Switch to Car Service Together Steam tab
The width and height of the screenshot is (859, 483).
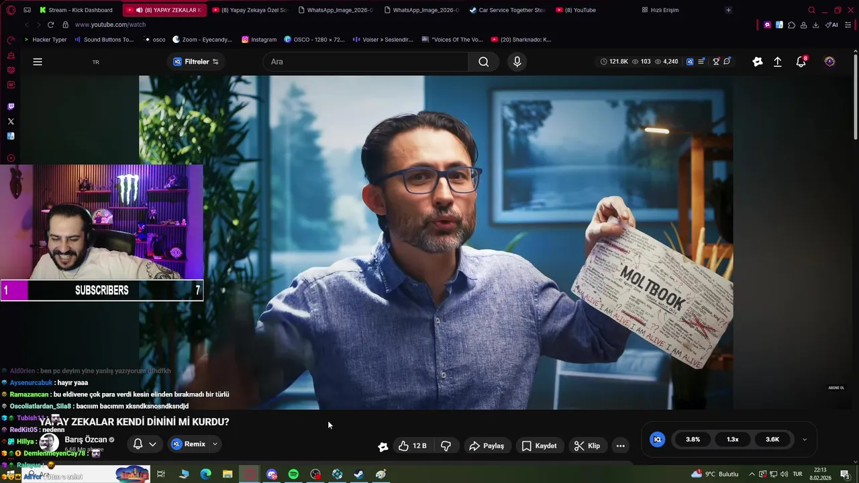click(x=507, y=10)
